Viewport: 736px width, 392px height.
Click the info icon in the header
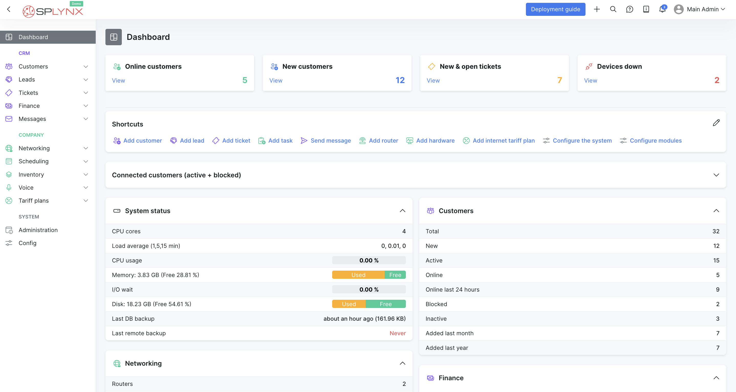pyautogui.click(x=646, y=9)
